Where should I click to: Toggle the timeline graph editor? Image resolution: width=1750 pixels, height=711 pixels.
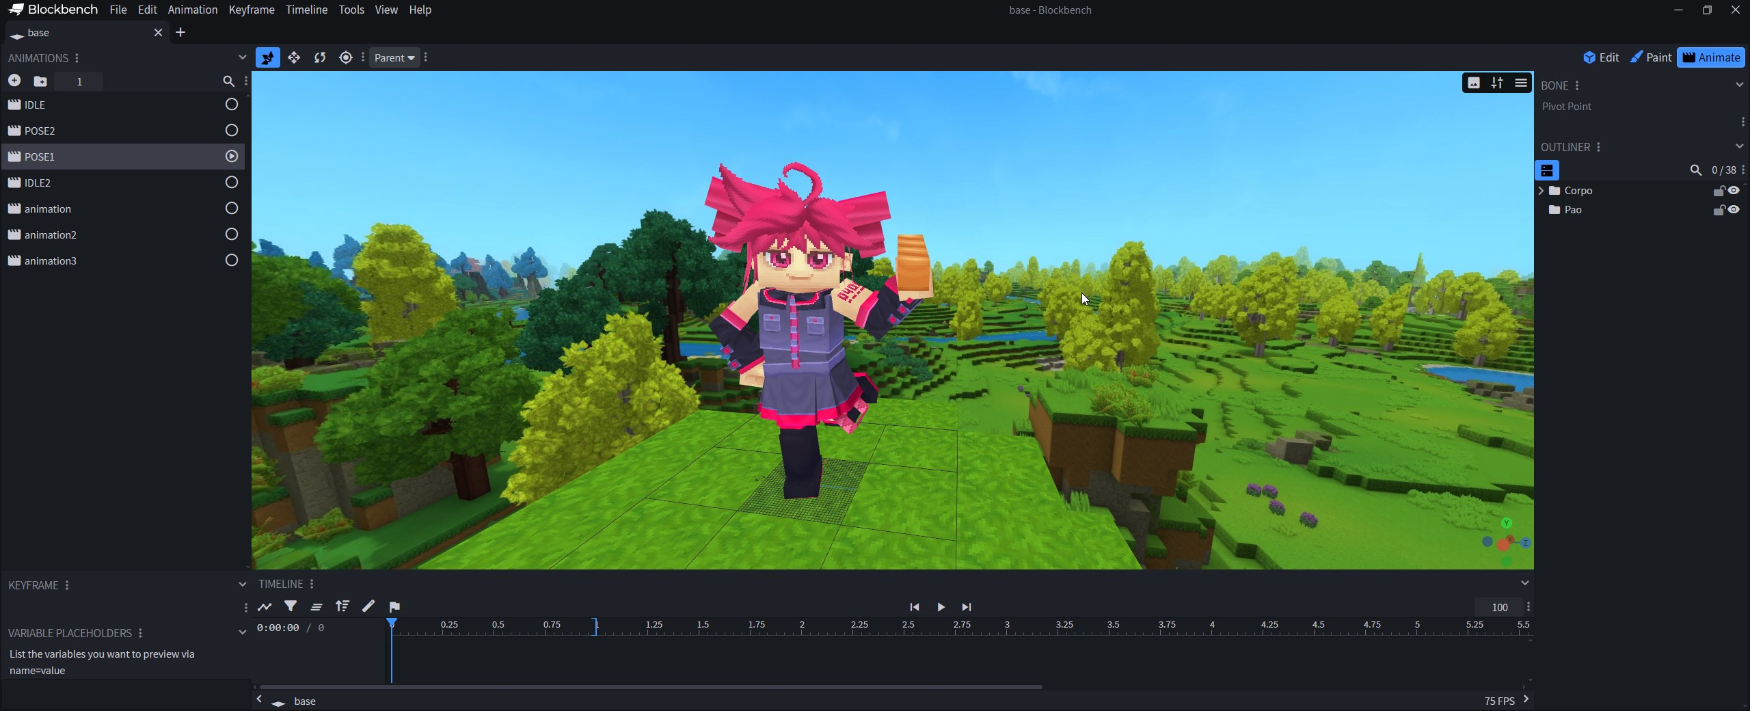tap(265, 606)
